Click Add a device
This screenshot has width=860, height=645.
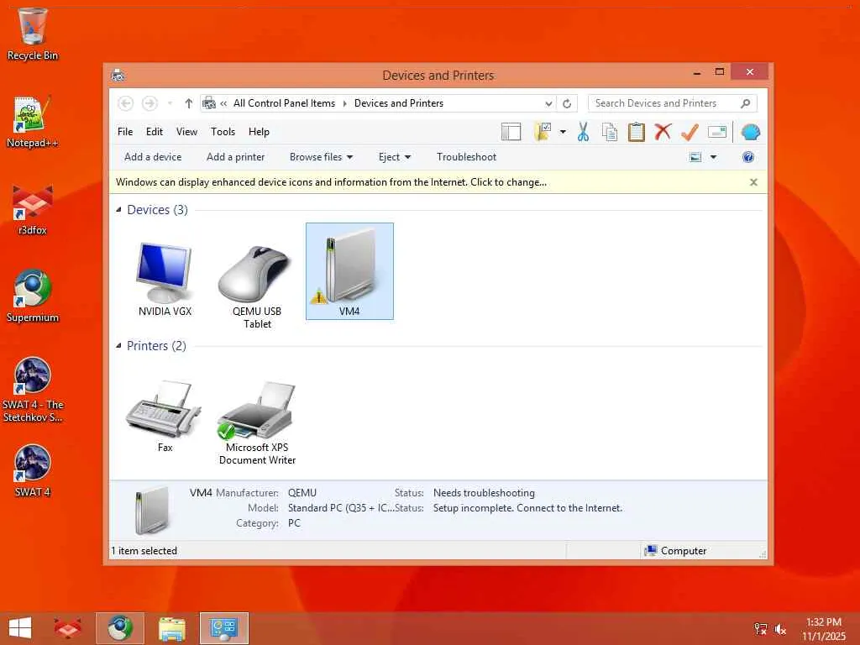[153, 157]
